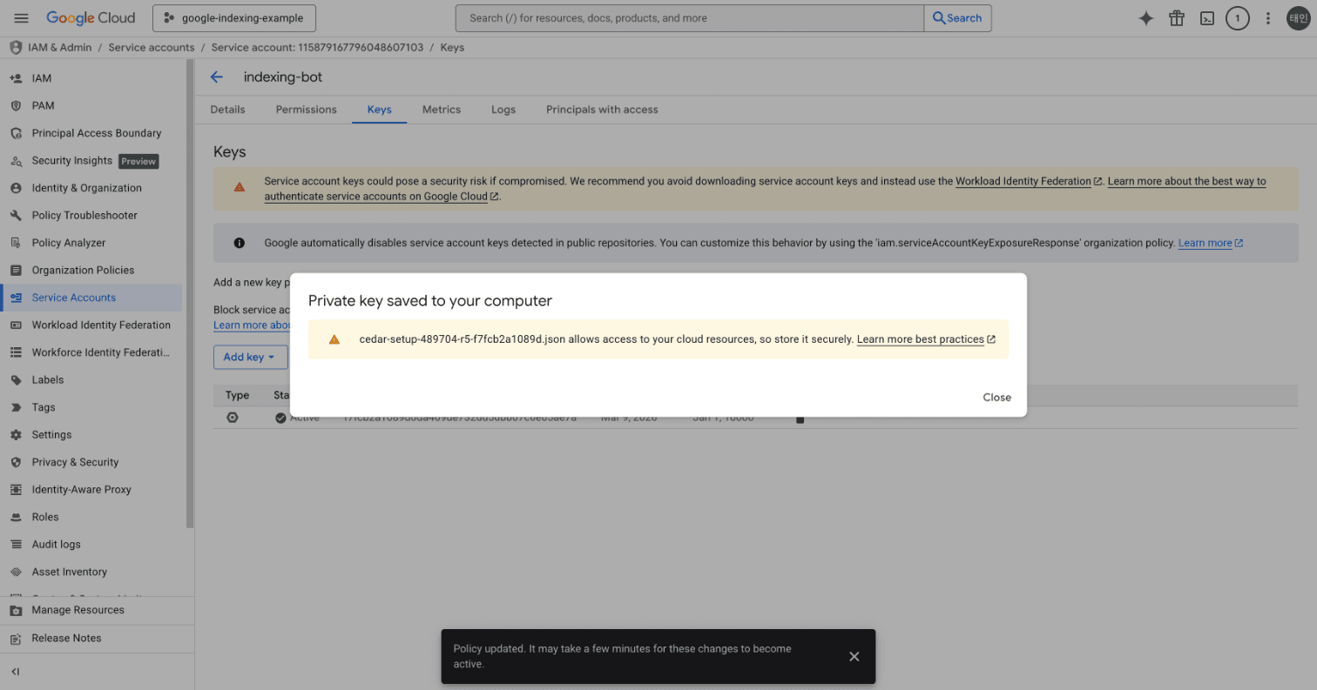Select the Keys tab
The height and width of the screenshot is (690, 1317).
(x=380, y=110)
